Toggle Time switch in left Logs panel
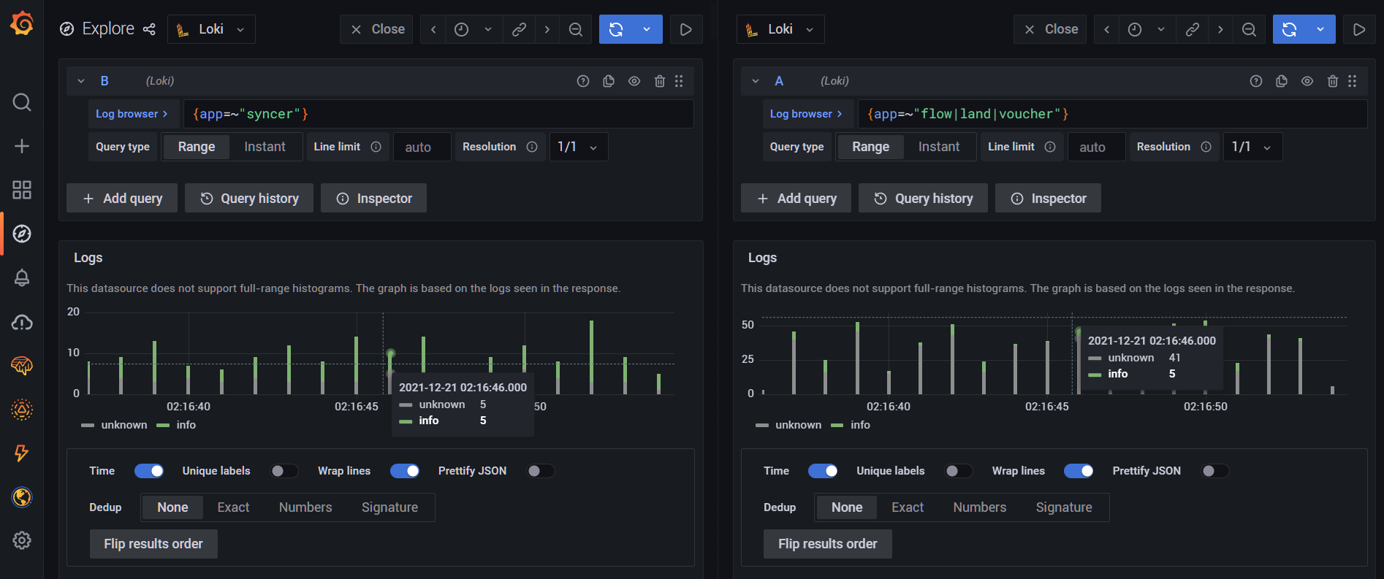Viewport: 1384px width, 579px height. [149, 471]
